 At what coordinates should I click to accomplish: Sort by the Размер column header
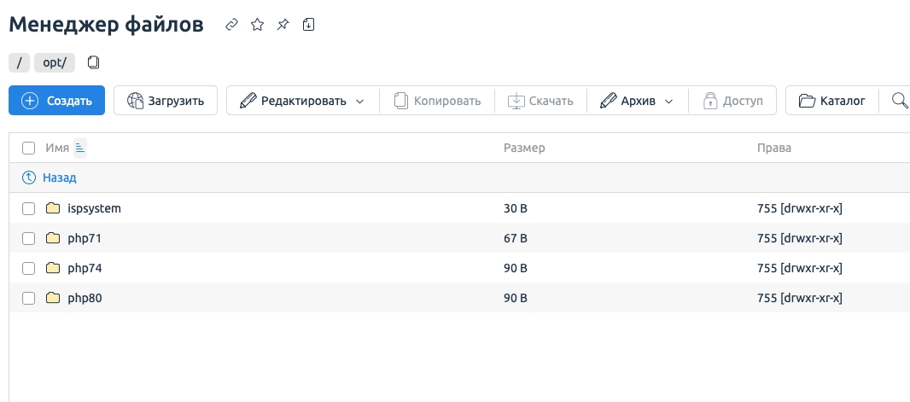click(524, 148)
